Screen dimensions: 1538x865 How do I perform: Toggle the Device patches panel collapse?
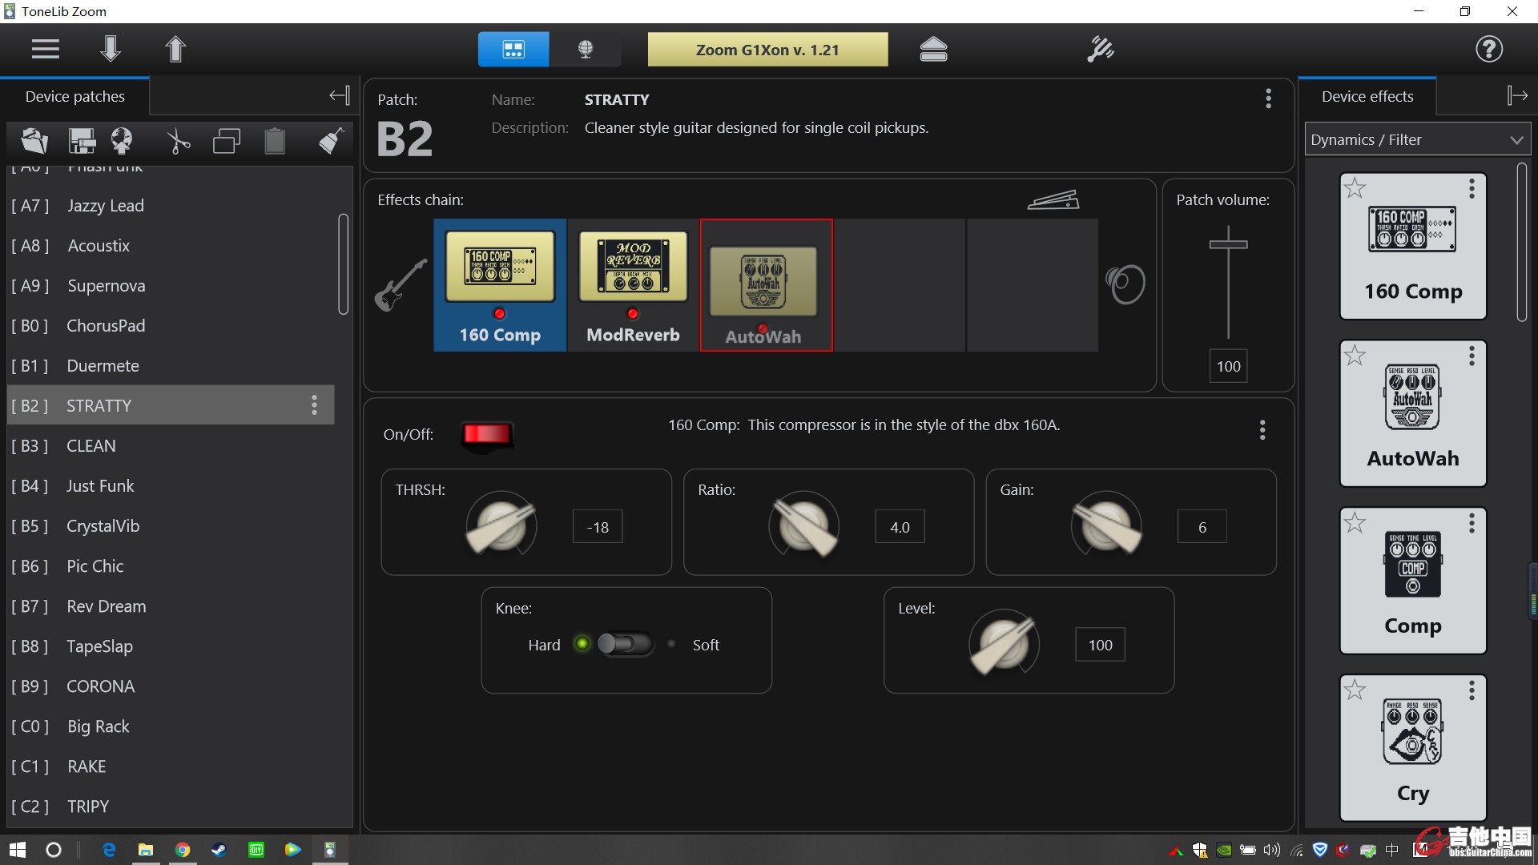(339, 95)
